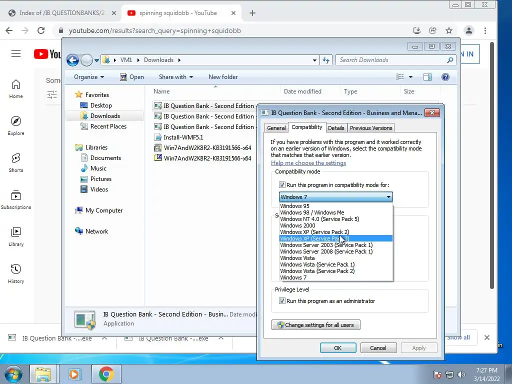Collapse the Windows 7 compatibility combo box

[x=388, y=197]
